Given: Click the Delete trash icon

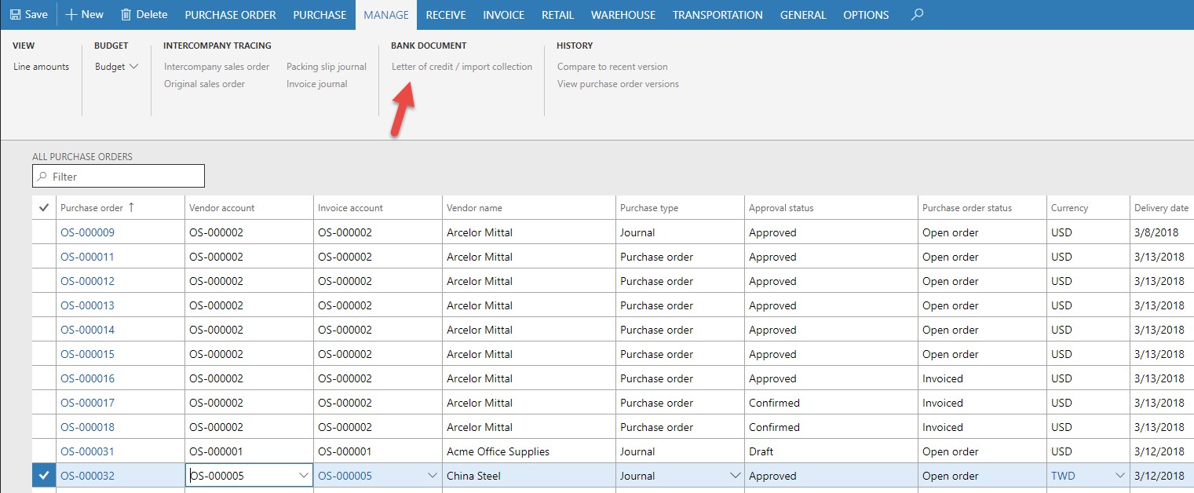Looking at the screenshot, I should point(126,15).
